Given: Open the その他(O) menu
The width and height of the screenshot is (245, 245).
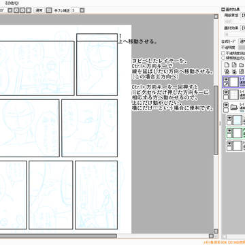Looking at the screenshot, I should point(12,3).
